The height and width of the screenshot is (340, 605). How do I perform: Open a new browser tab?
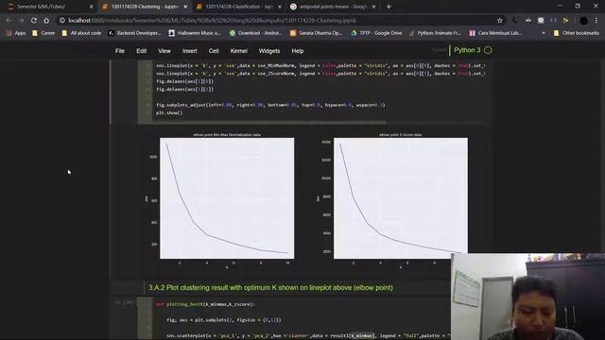pos(389,7)
